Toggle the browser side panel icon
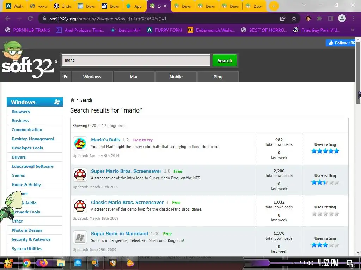Image resolution: width=361 pixels, height=270 pixels. (x=331, y=18)
